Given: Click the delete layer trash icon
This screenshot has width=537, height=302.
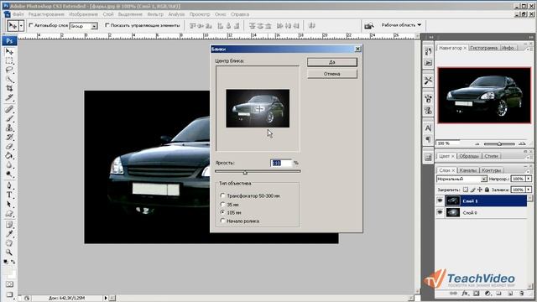Looking at the screenshot, I should [x=521, y=294].
